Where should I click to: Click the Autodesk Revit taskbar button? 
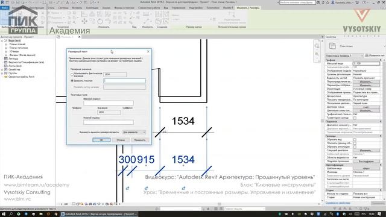coord(99,214)
